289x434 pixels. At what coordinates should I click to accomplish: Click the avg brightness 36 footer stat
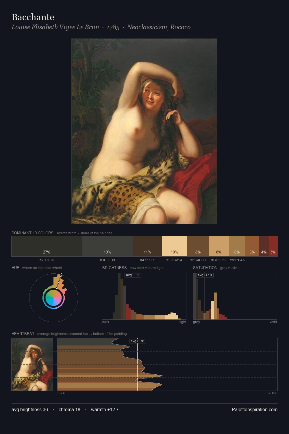[30, 409]
